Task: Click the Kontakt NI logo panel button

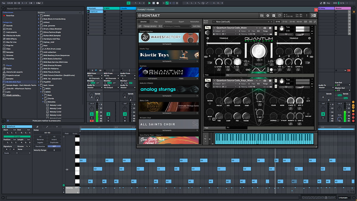Action: (x=313, y=15)
